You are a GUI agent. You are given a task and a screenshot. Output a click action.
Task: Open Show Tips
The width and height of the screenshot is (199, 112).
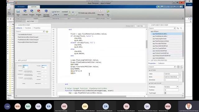(x=100, y=12)
